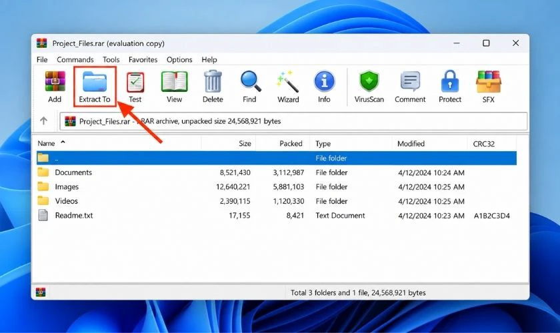
Task: Open the Commands menu
Action: pyautogui.click(x=75, y=59)
